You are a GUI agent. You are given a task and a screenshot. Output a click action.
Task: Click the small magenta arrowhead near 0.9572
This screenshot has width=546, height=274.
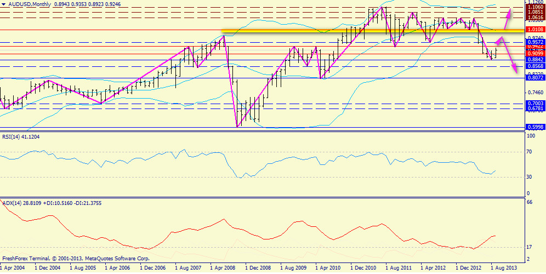point(499,41)
